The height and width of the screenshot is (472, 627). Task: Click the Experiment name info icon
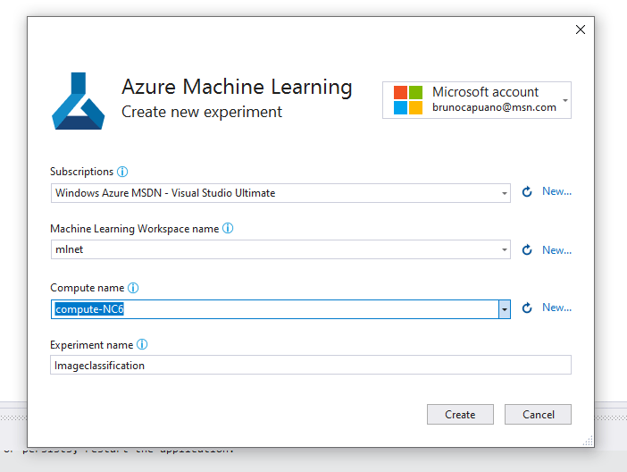(x=142, y=345)
